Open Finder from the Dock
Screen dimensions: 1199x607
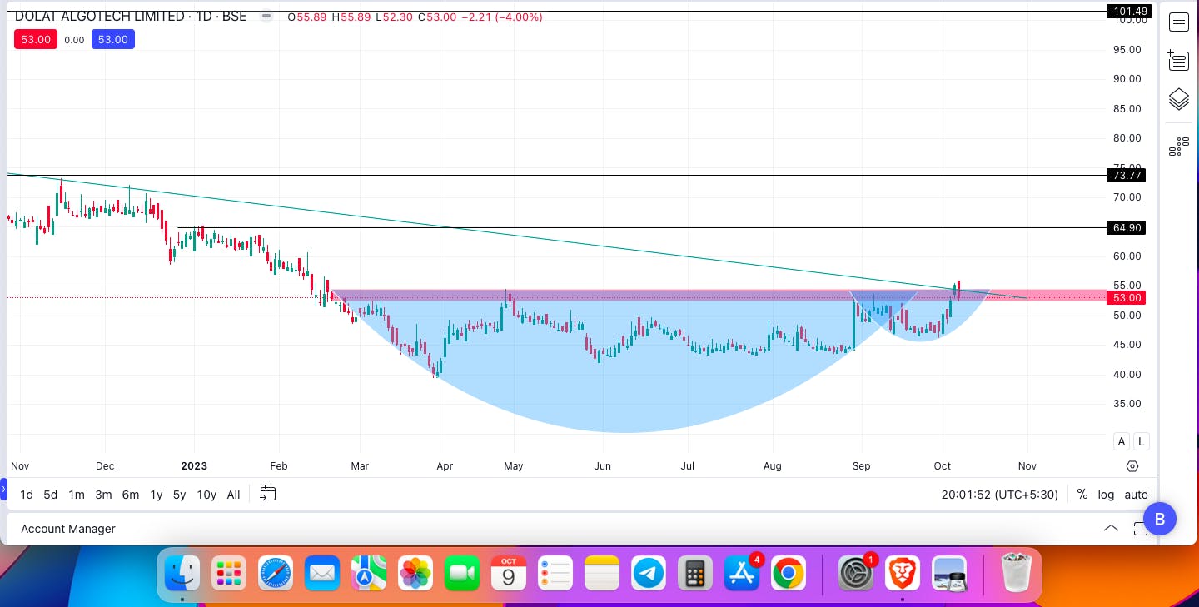tap(182, 574)
